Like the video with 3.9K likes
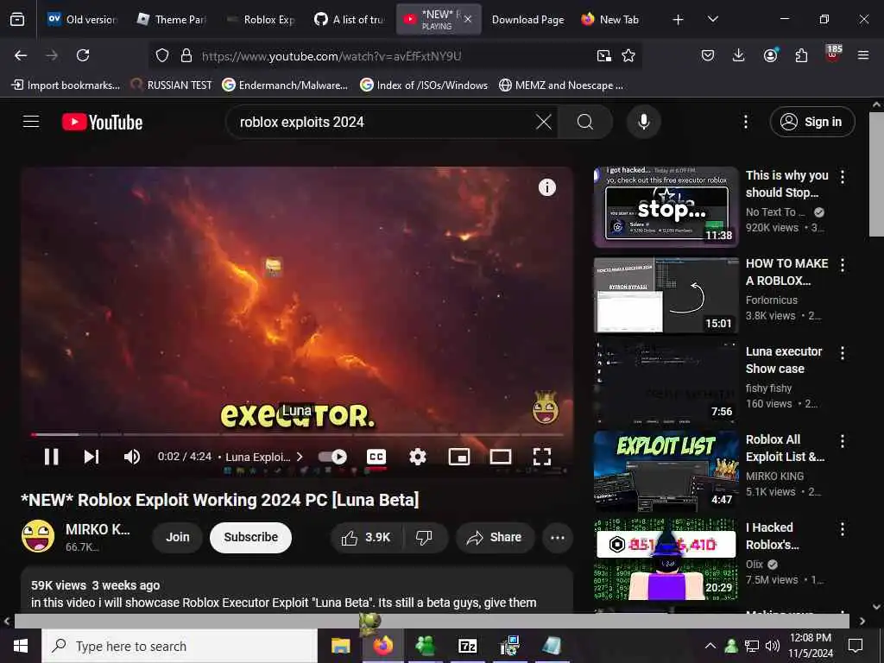The image size is (884, 663). (x=366, y=537)
